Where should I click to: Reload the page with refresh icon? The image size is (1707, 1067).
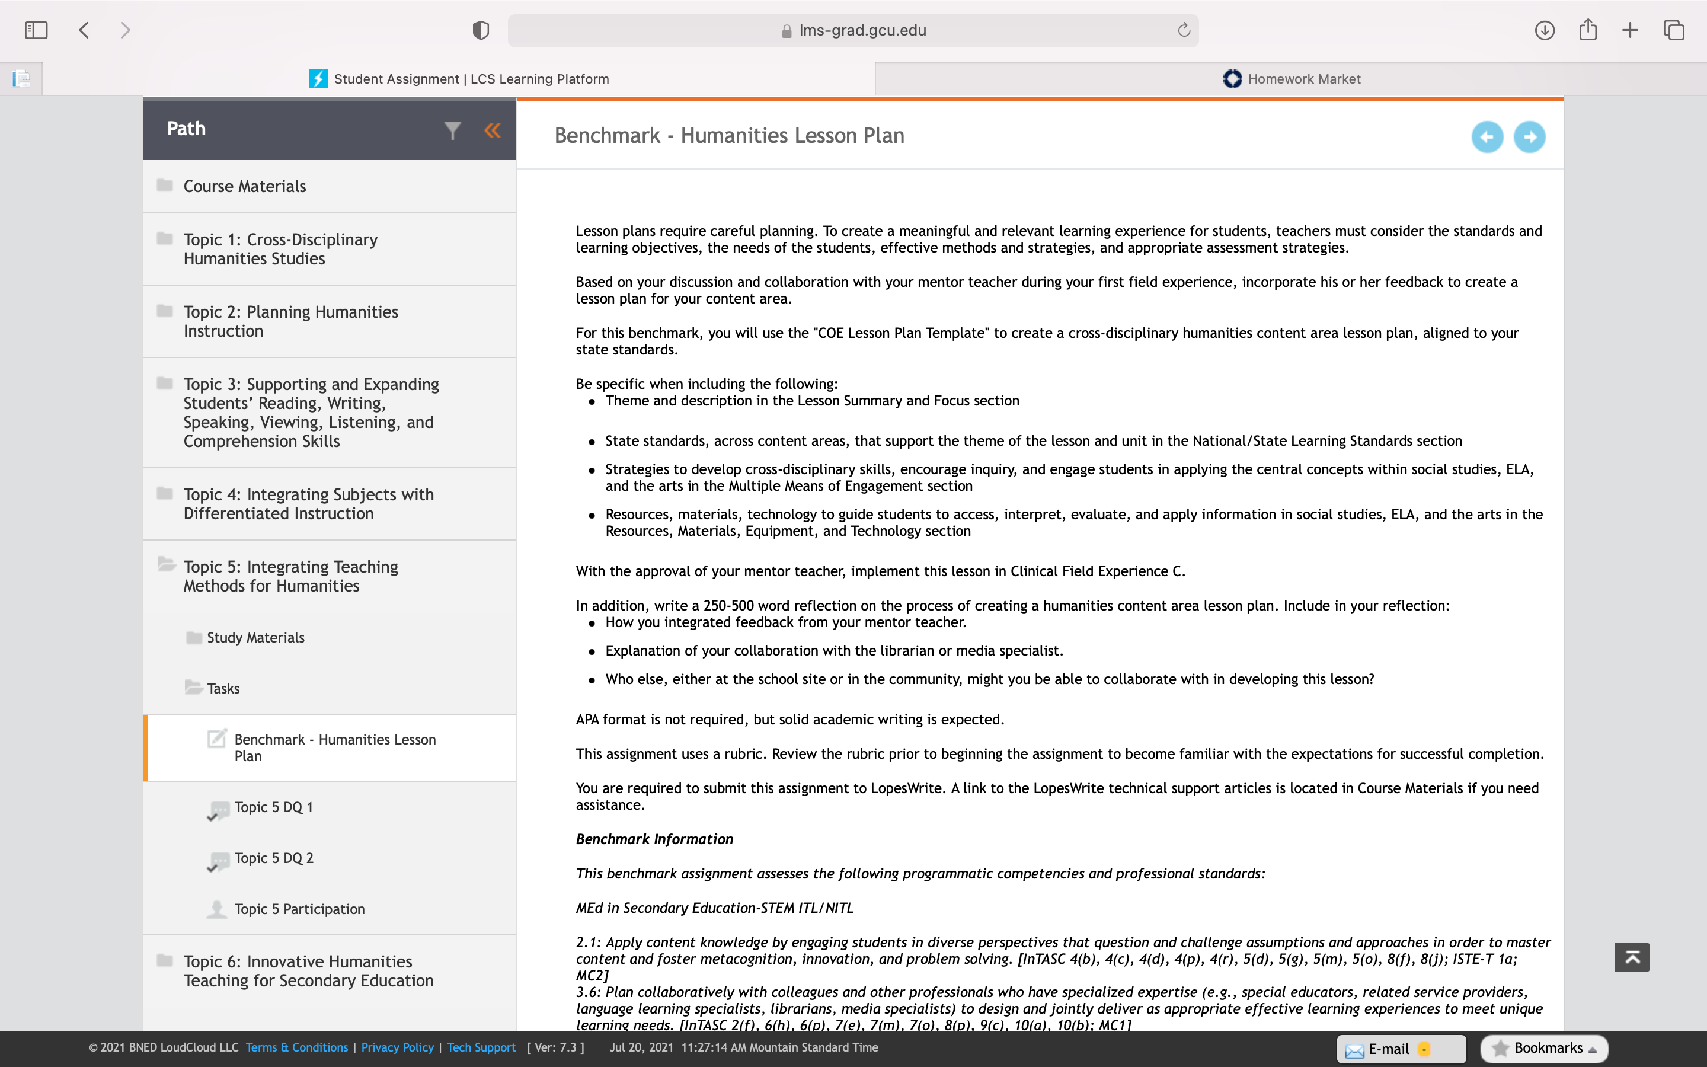coord(1184,30)
